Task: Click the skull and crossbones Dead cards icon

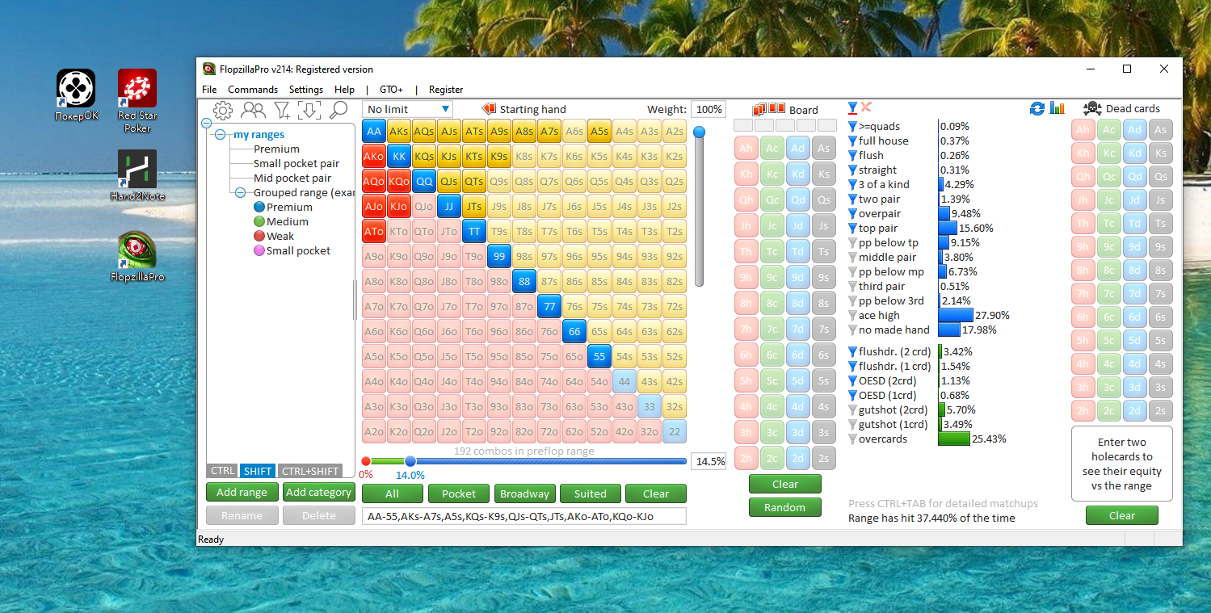Action: pyautogui.click(x=1091, y=108)
